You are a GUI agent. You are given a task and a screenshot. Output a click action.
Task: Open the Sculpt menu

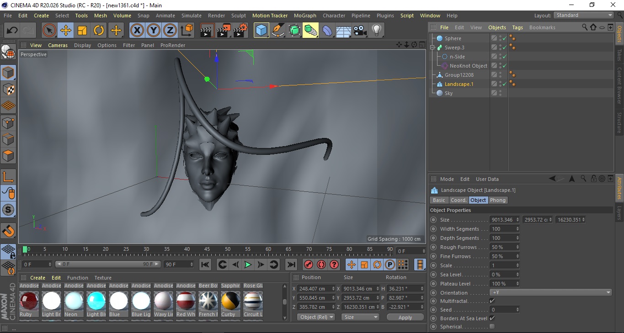tap(239, 16)
